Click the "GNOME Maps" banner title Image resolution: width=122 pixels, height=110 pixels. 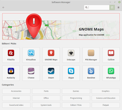pos(91,29)
